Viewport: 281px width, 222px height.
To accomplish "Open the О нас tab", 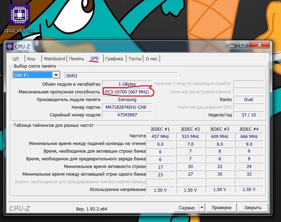I will tap(151, 59).
